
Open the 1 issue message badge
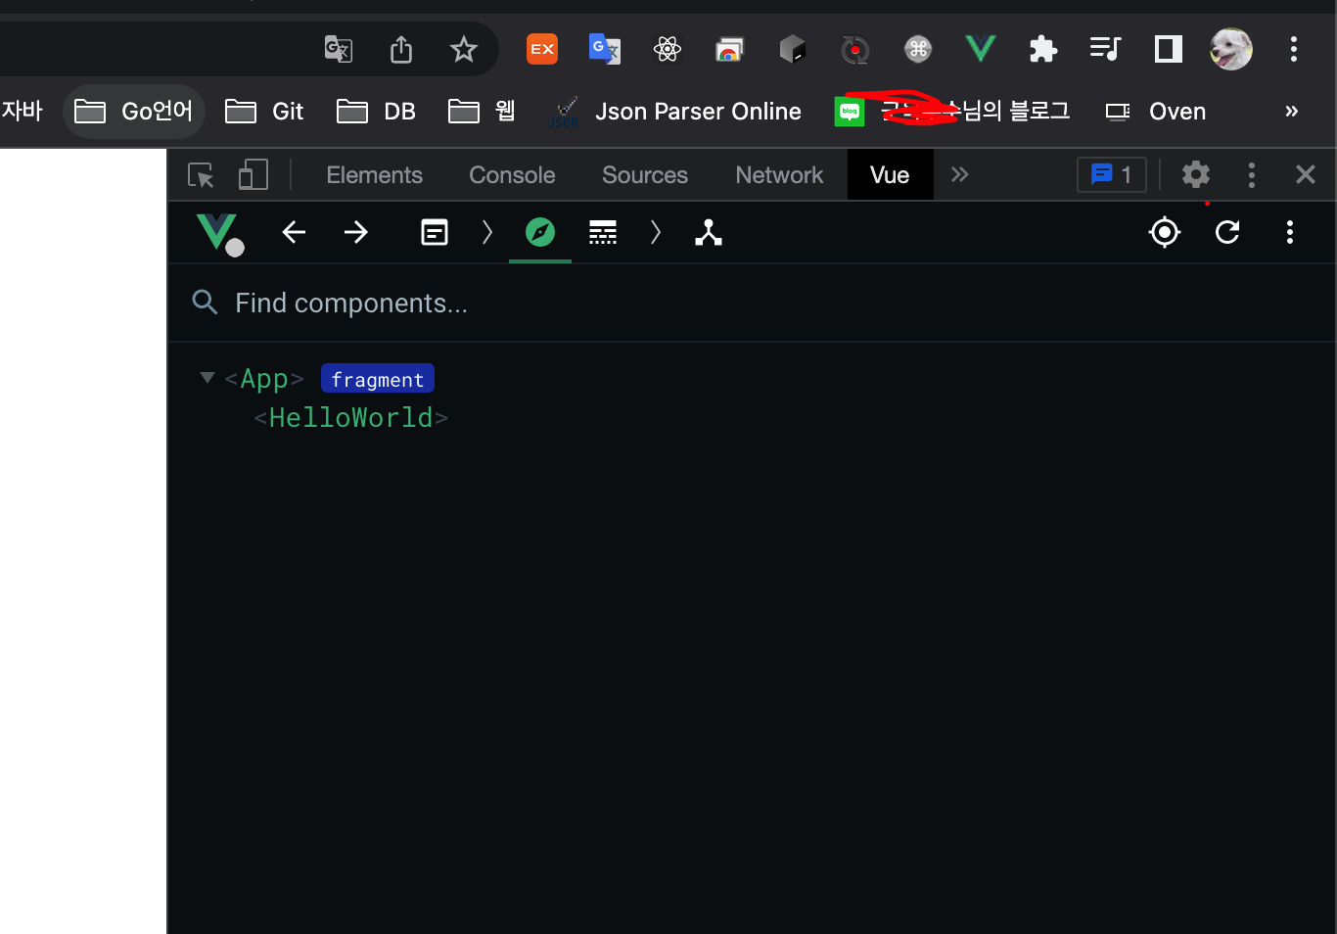[1112, 175]
